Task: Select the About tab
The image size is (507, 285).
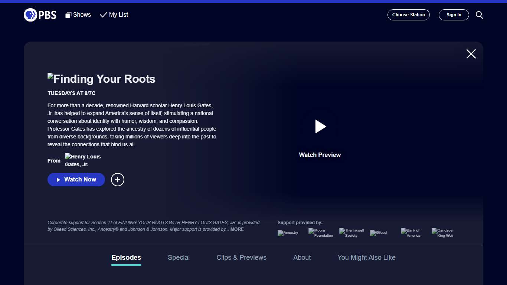Action: [302, 257]
